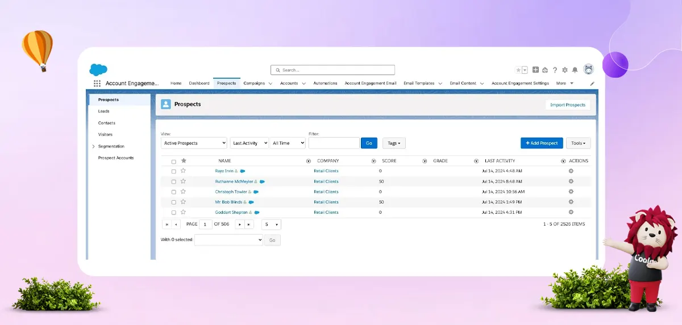Star the Goddart Shepton prospect row
Image resolution: width=682 pixels, height=325 pixels.
pyautogui.click(x=183, y=212)
